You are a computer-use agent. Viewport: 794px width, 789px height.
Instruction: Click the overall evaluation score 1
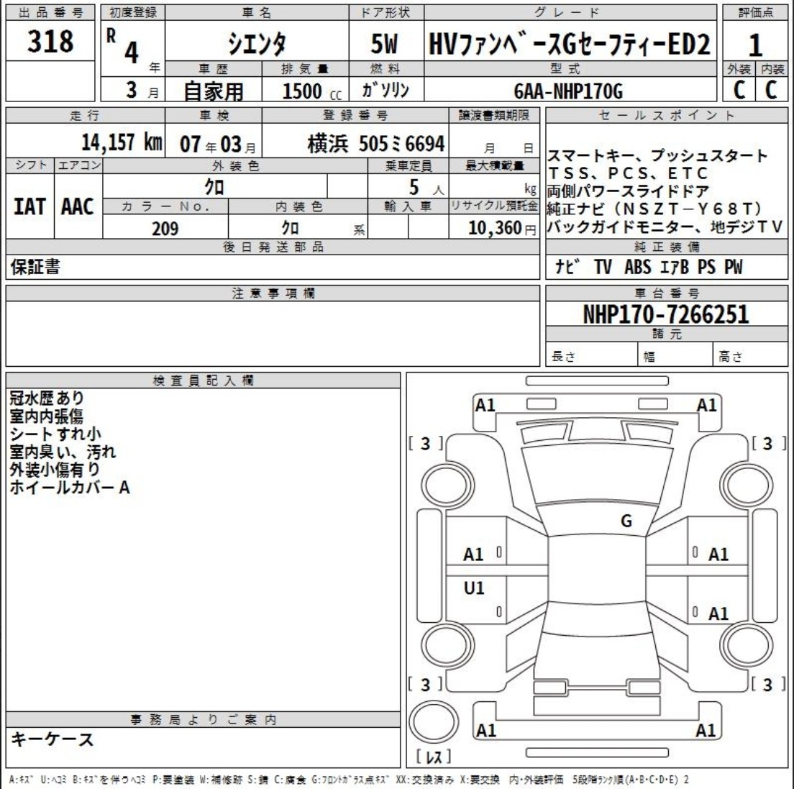coord(755,45)
